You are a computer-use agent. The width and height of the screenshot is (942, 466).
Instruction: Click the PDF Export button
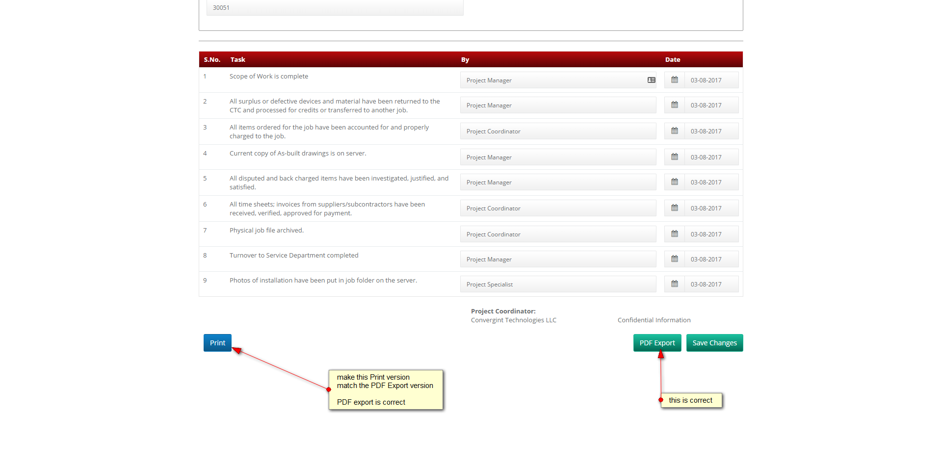[657, 343]
